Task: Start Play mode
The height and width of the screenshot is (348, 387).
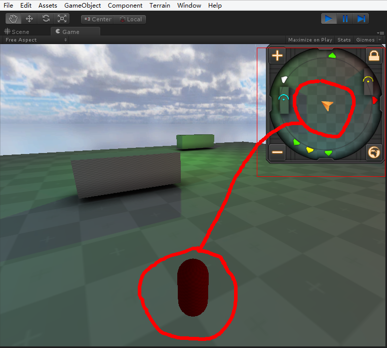Action: pos(329,19)
